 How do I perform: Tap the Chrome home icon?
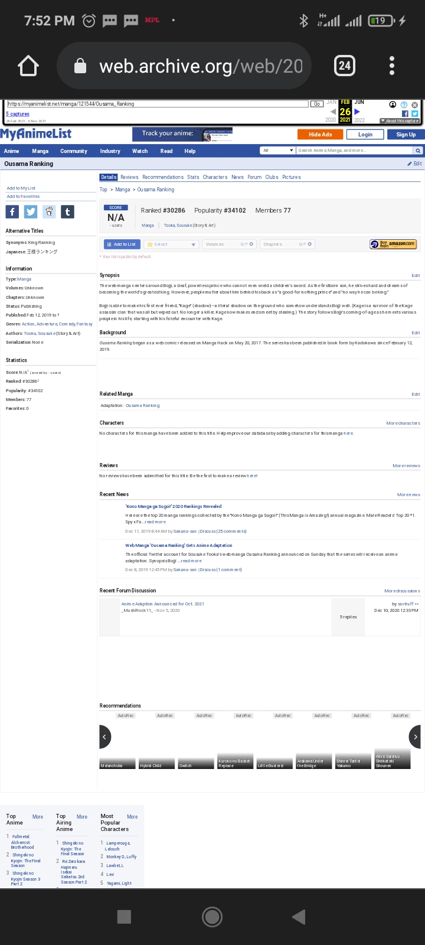click(x=28, y=66)
